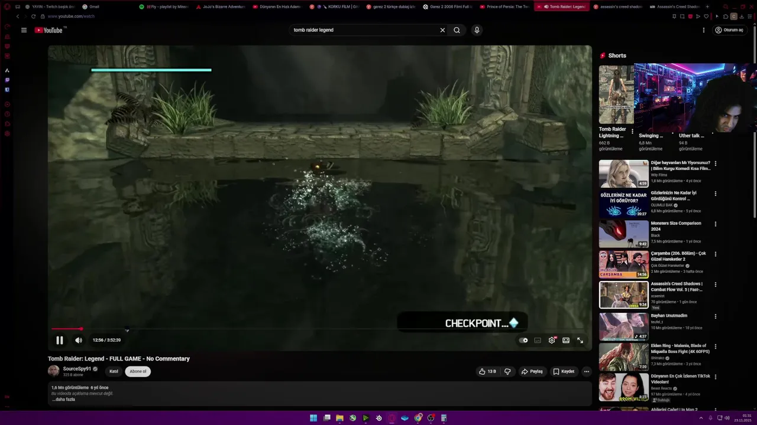This screenshot has width=757, height=425.
Task: Open options for Elden Ring Malenia video
Action: [x=716, y=346]
